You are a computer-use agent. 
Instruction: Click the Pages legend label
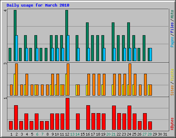(x=172, y=42)
